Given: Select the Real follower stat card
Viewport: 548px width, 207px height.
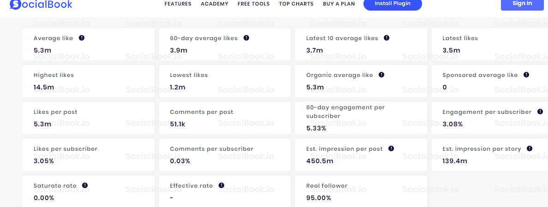Looking at the screenshot, I should (x=361, y=191).
